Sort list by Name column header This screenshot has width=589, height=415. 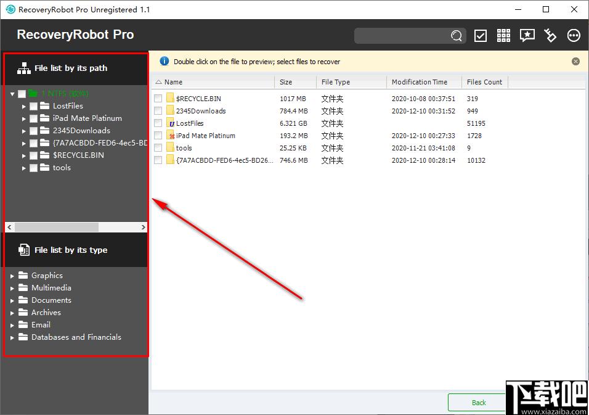point(213,82)
